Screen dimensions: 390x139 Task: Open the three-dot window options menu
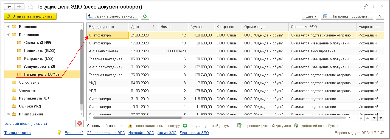click(x=374, y=6)
